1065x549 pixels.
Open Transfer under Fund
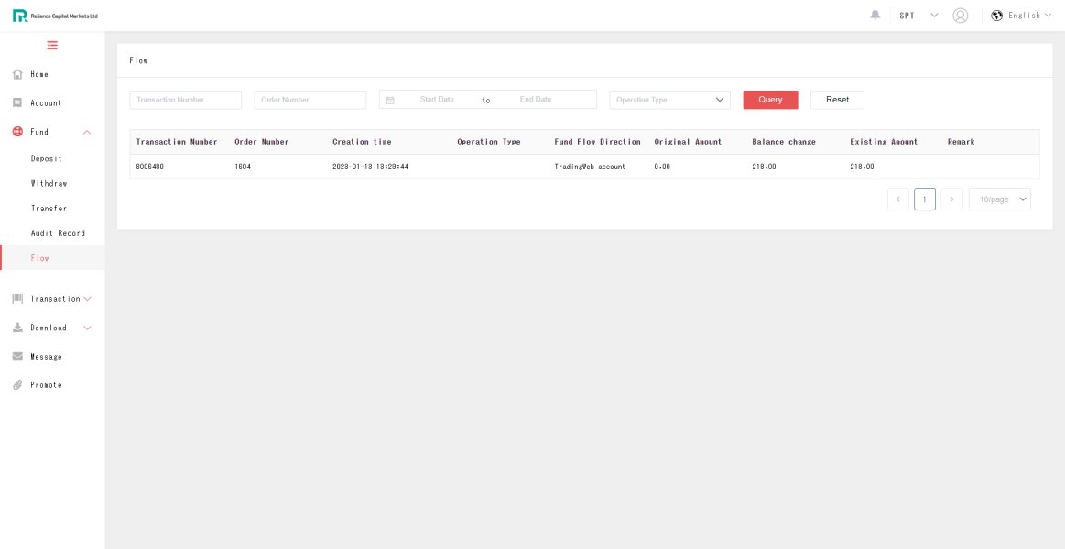tap(49, 209)
